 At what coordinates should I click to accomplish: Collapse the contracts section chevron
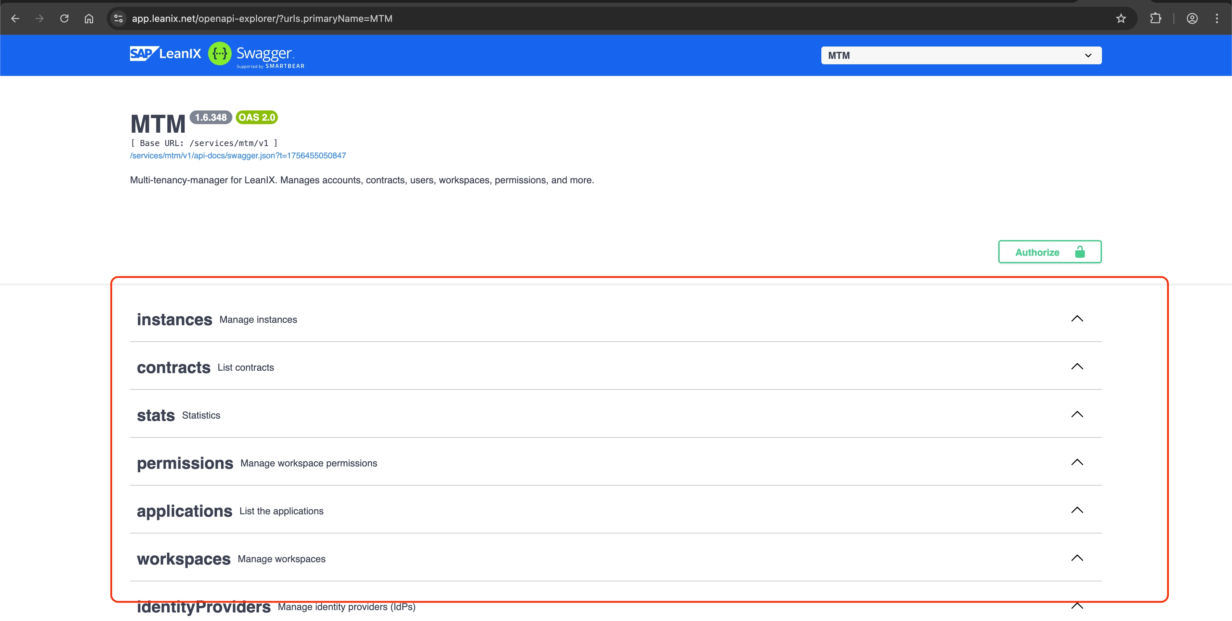(x=1077, y=367)
